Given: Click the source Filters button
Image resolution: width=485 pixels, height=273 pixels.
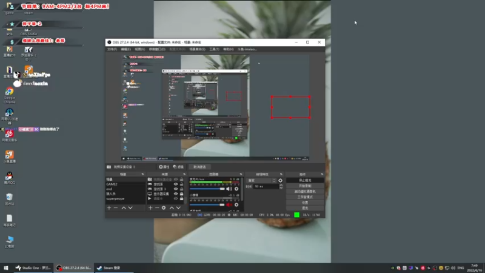Looking at the screenshot, I should tap(178, 167).
